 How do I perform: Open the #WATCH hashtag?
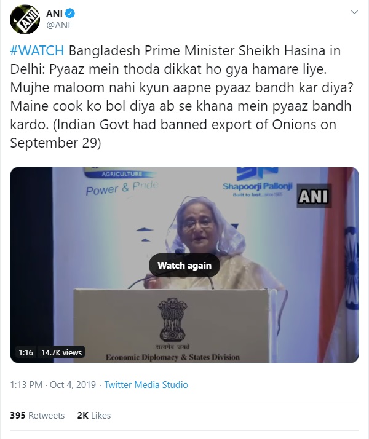point(38,51)
